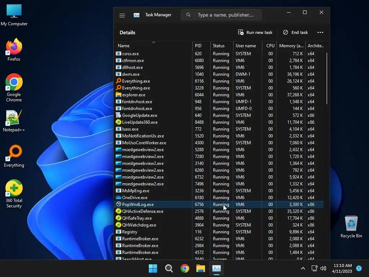Select the lsass.exe process row

[x=219, y=129]
